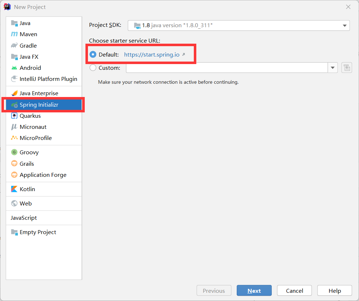Click the custom URL import icon button

click(346, 68)
